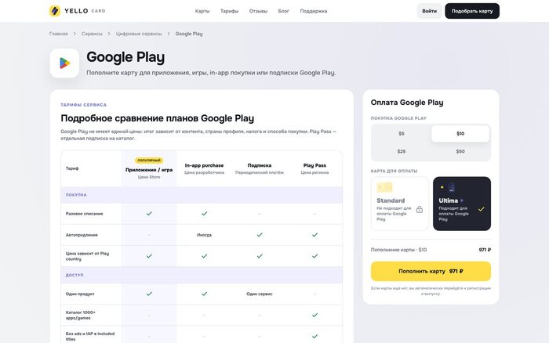This screenshot has height=343, width=549.
Task: Click the card icon on the Ultima tile
Action: (x=452, y=187)
